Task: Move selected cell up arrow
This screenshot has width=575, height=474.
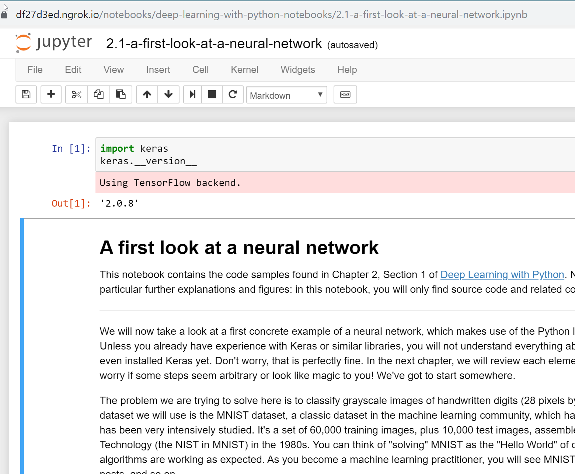Action: coord(147,95)
